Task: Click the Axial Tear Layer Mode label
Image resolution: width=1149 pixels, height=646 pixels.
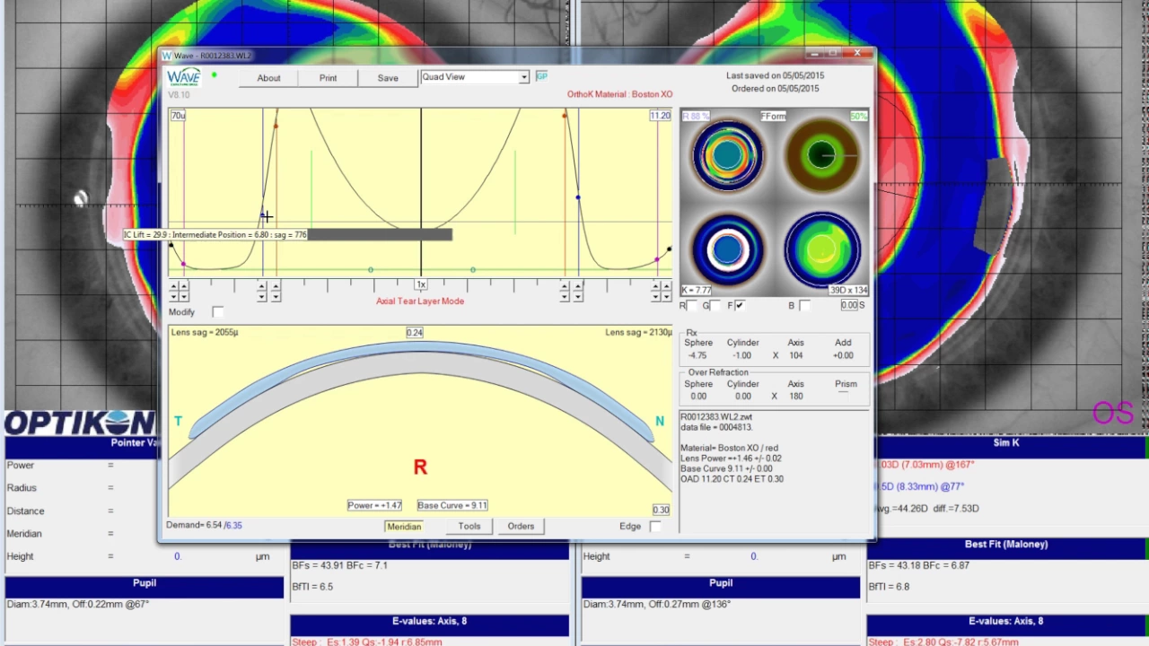Action: [x=420, y=301]
